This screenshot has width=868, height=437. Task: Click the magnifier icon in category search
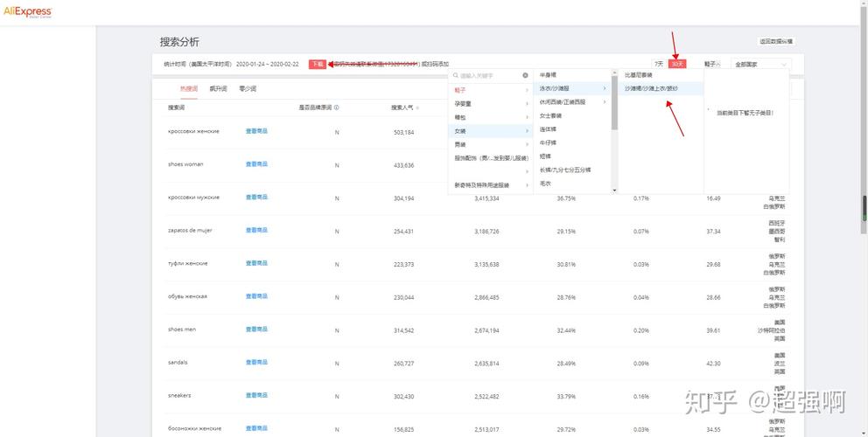pyautogui.click(x=456, y=75)
